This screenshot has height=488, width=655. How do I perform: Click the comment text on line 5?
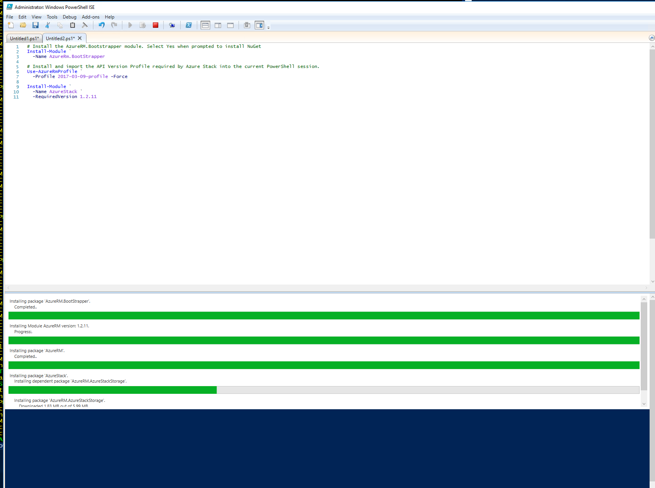[x=173, y=66]
